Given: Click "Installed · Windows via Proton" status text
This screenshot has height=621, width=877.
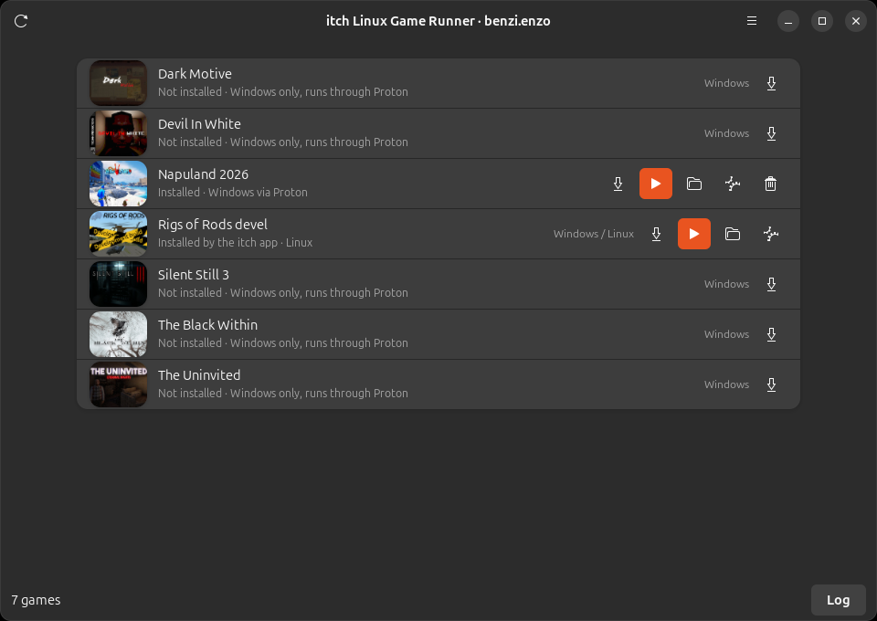Looking at the screenshot, I should coord(233,193).
